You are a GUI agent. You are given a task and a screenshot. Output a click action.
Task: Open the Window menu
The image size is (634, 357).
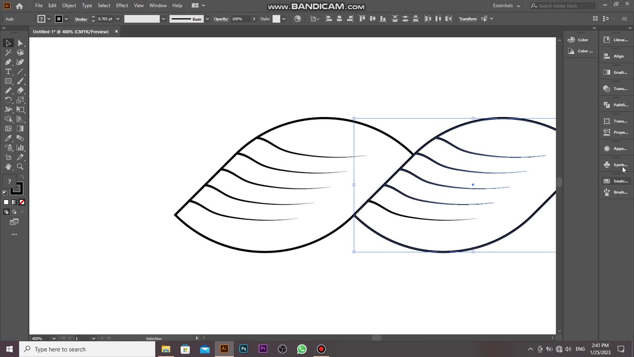point(158,5)
